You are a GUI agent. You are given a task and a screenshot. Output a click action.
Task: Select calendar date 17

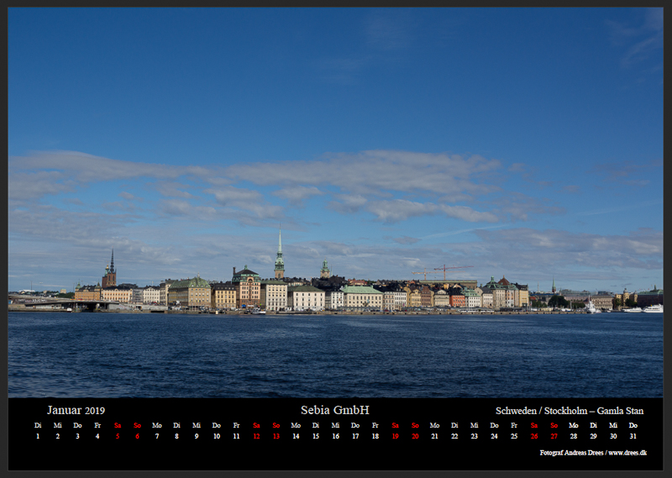355,436
